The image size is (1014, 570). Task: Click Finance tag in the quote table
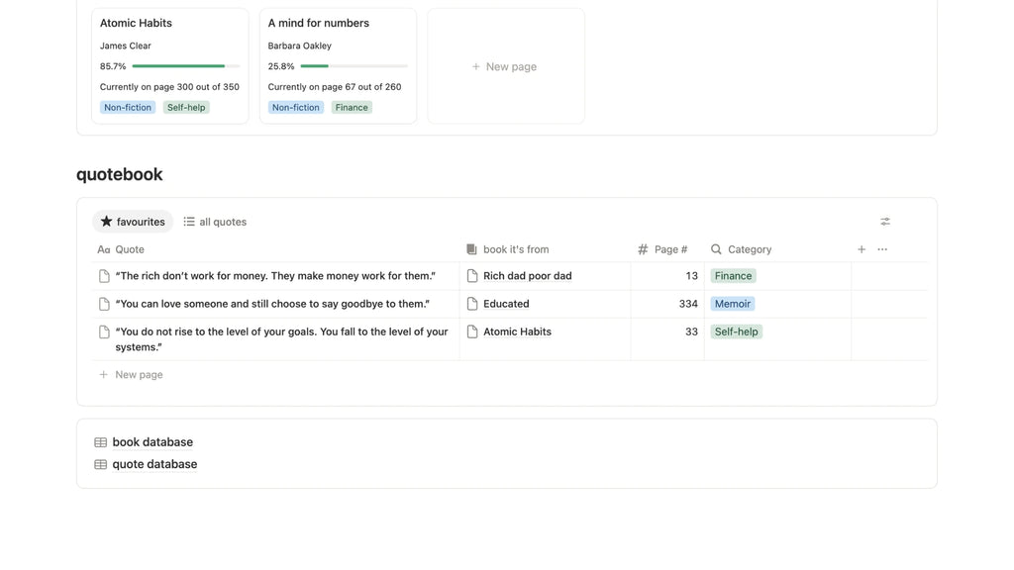point(734,276)
